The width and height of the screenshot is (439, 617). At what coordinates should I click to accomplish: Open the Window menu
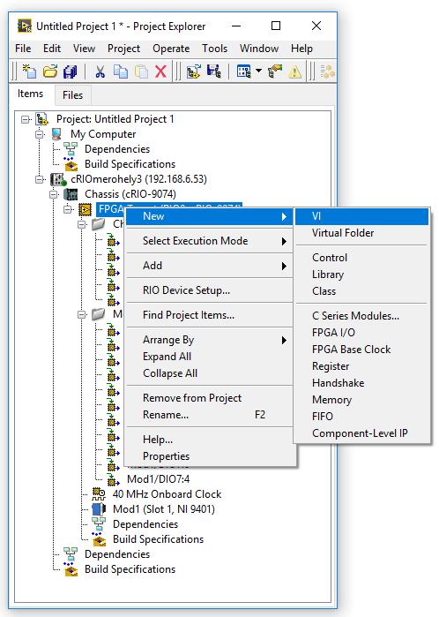259,49
